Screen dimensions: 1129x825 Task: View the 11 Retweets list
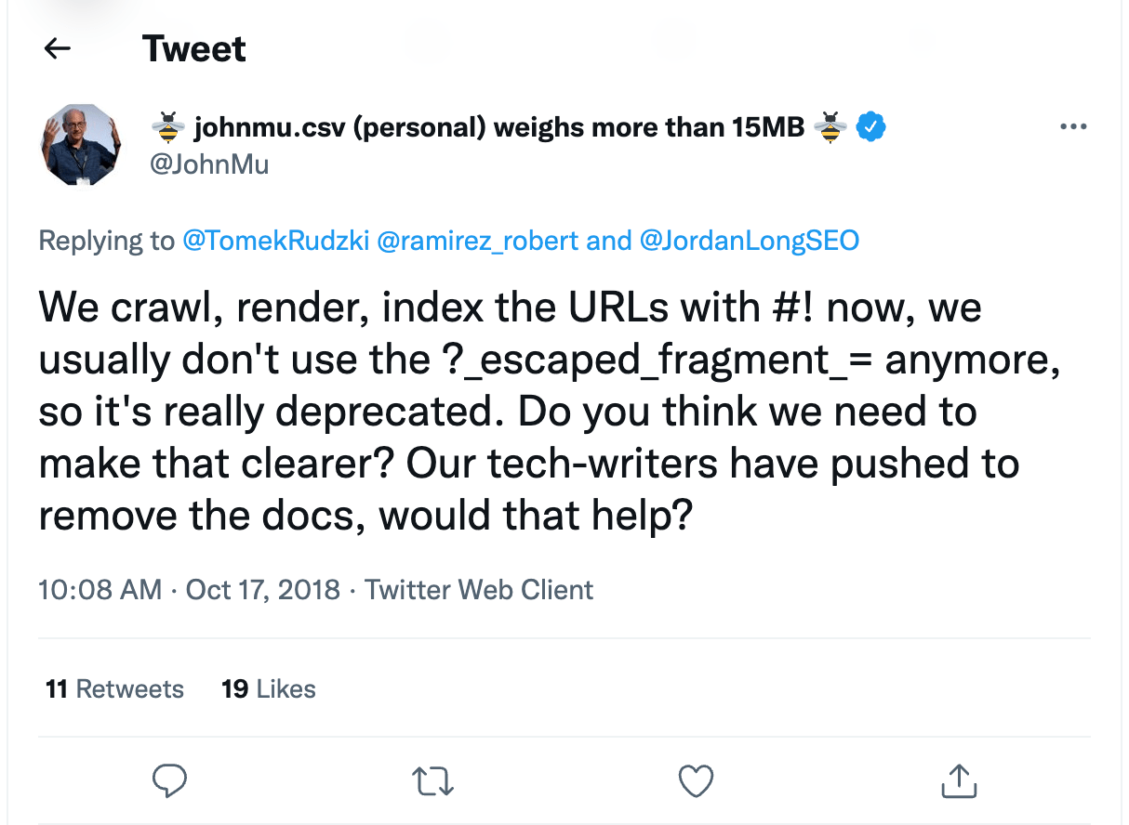(x=114, y=689)
